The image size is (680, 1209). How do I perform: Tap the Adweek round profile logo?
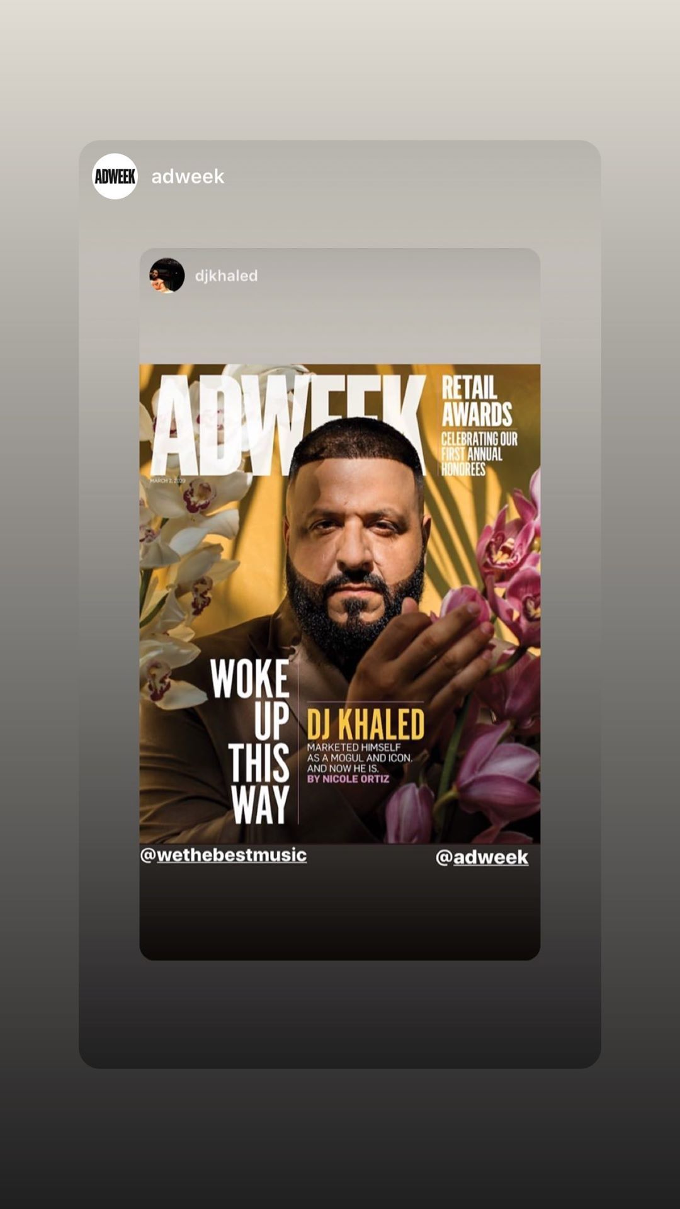[115, 176]
